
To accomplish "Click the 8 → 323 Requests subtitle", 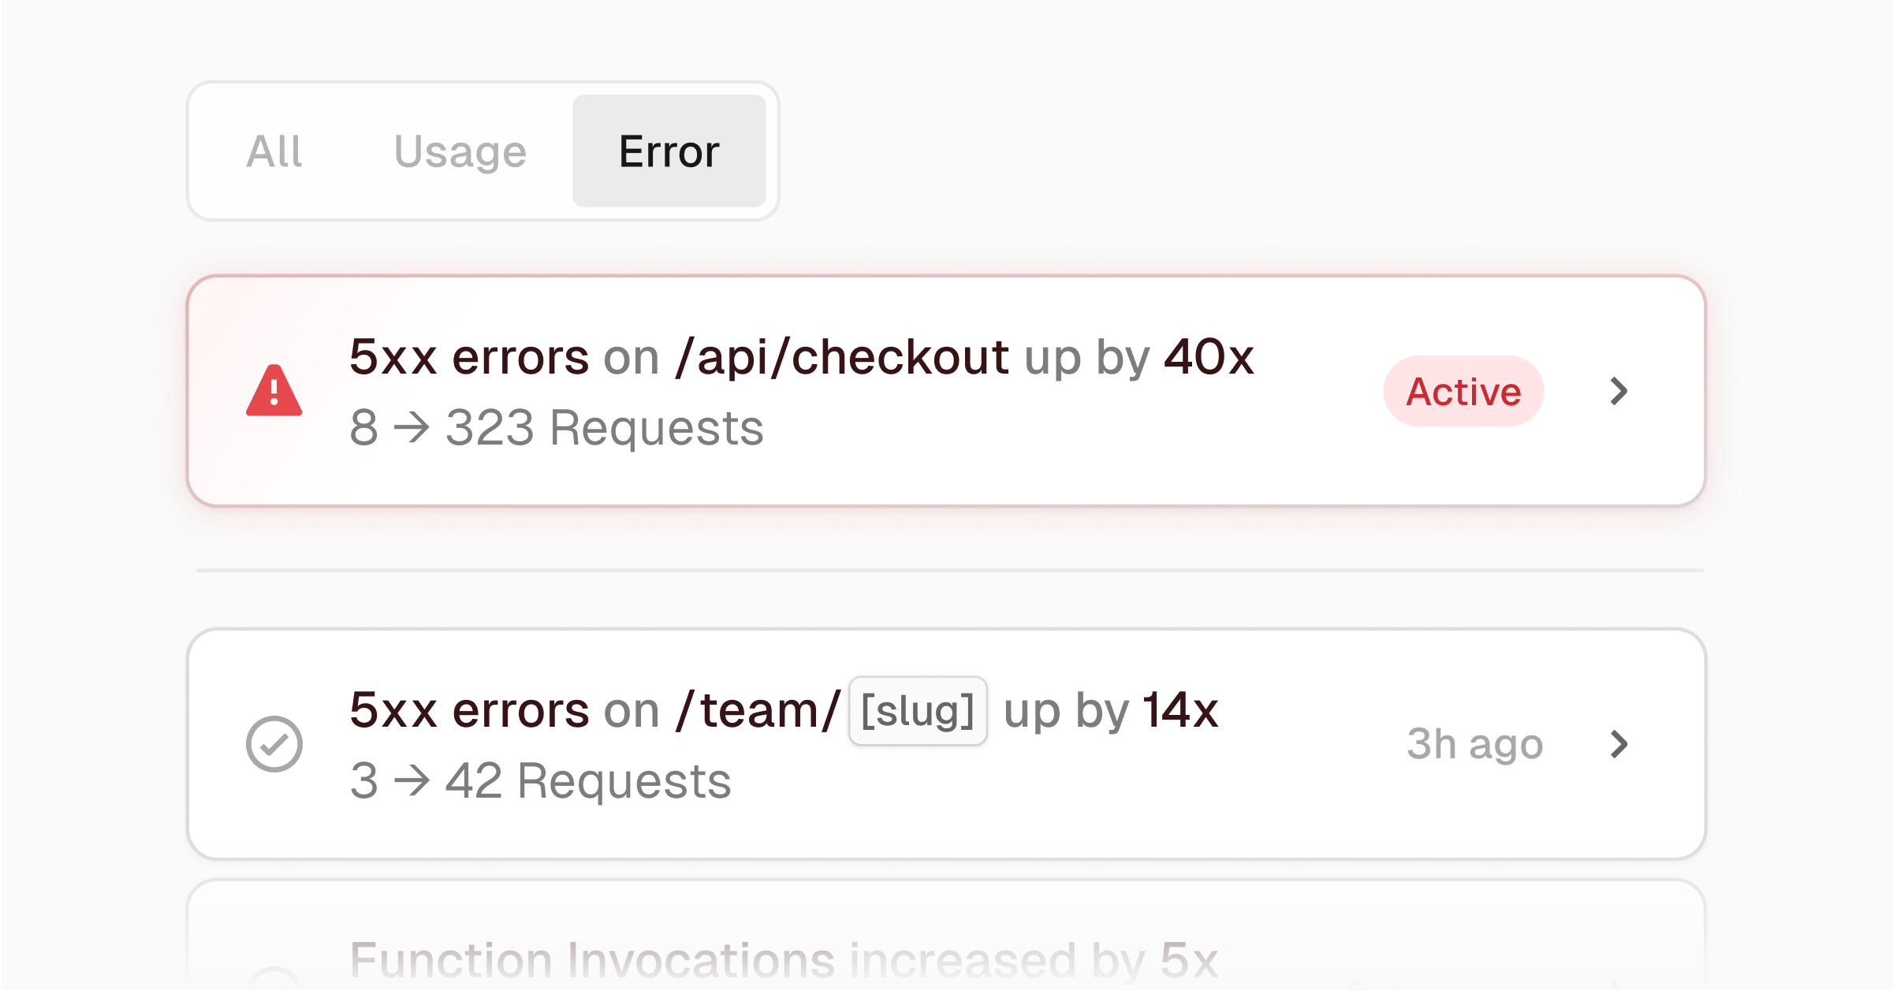I will click(x=556, y=428).
